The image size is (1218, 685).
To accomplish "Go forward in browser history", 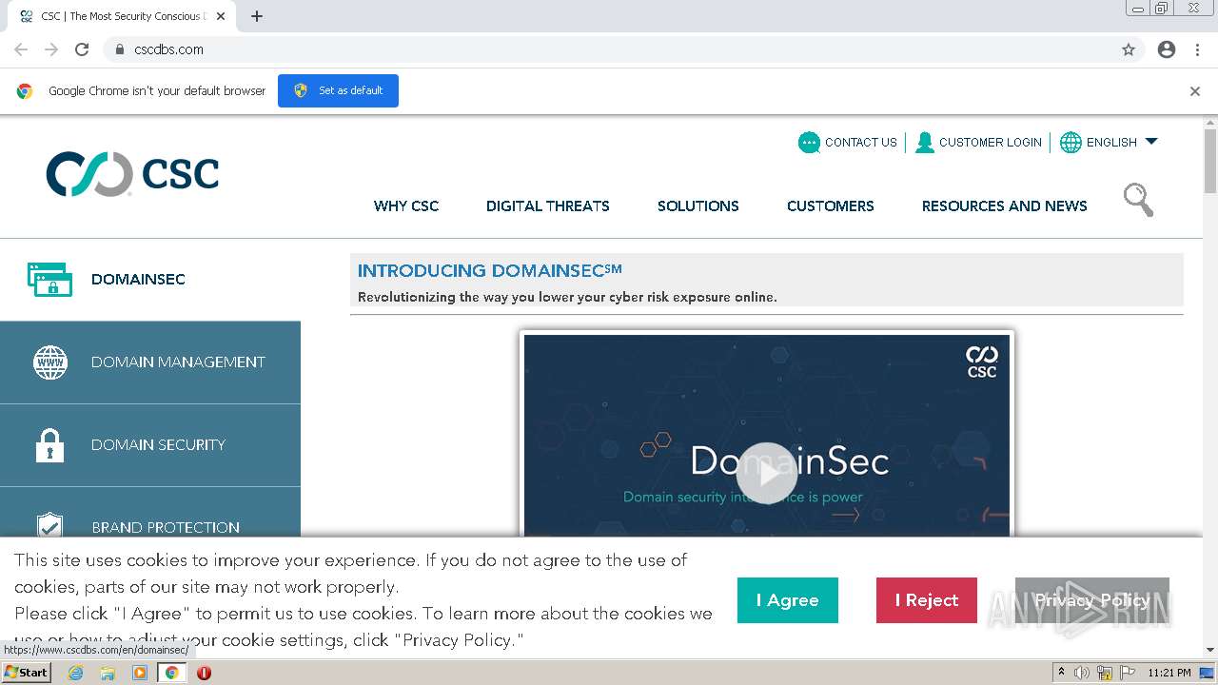I will pyautogui.click(x=51, y=49).
